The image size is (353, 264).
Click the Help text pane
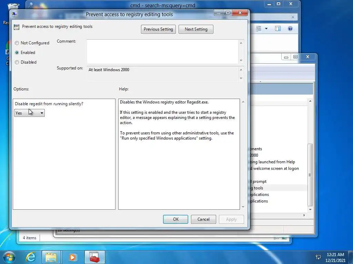179,154
